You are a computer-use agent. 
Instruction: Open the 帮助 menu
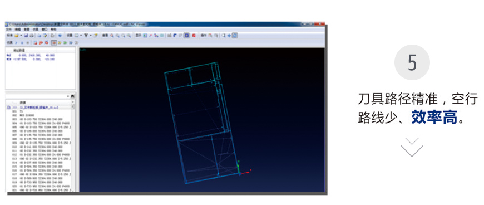(53, 30)
